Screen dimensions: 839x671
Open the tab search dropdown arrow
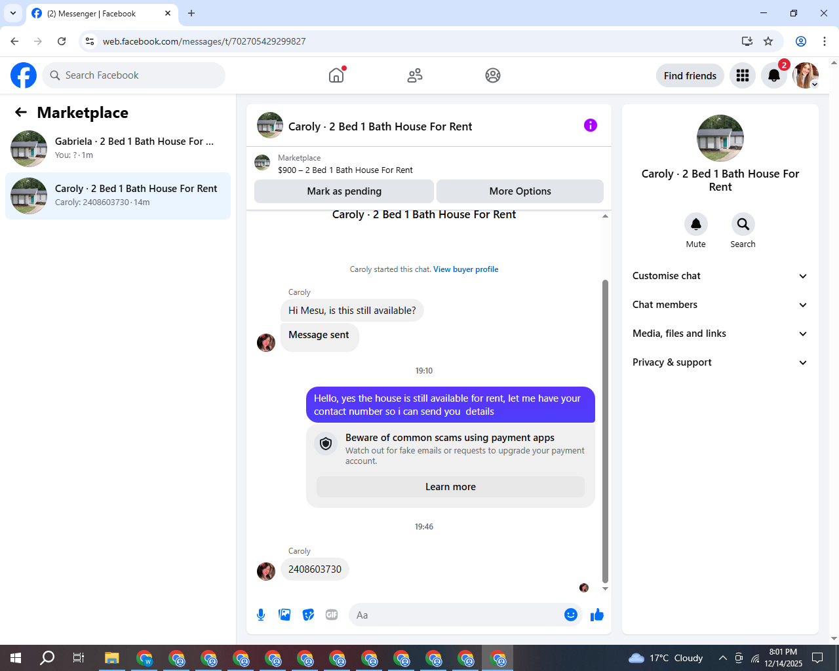tap(12, 13)
